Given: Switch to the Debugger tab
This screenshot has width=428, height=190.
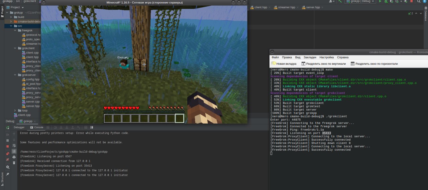Looking at the screenshot, I should (19, 127).
